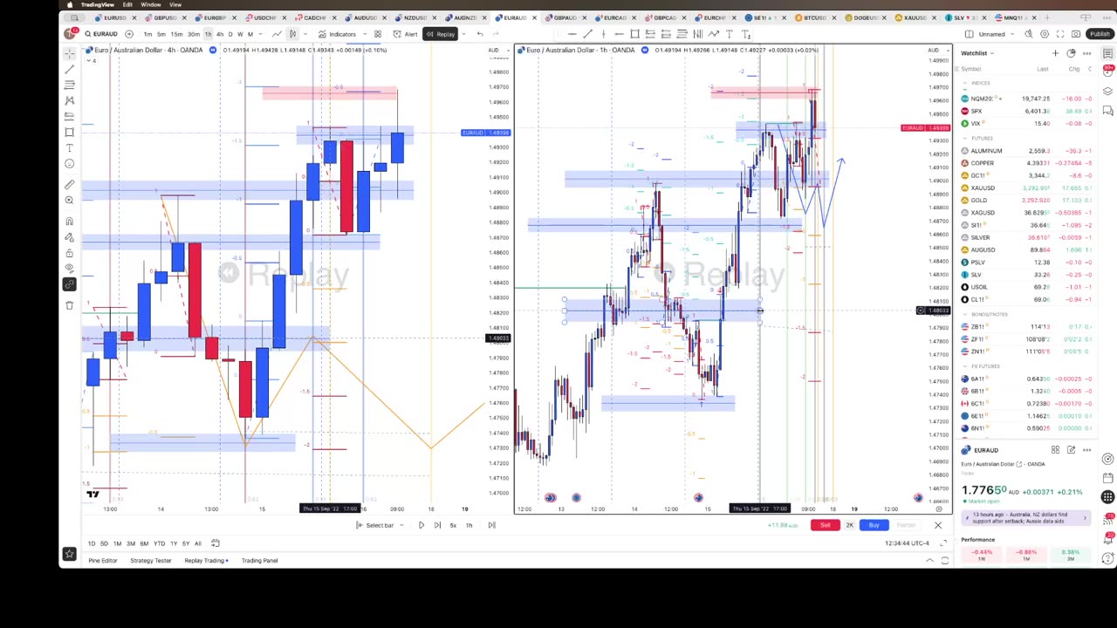Select the rectangle tool in favorites toolbar
This screenshot has width=1117, height=628.
(x=634, y=34)
